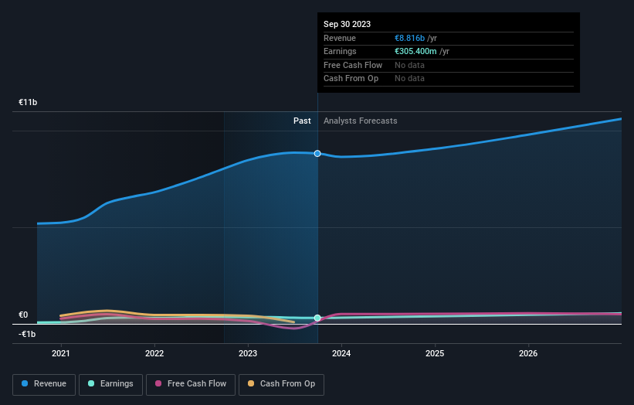Toggle the Revenue legend series
This screenshot has width=634, height=405.
click(x=44, y=384)
